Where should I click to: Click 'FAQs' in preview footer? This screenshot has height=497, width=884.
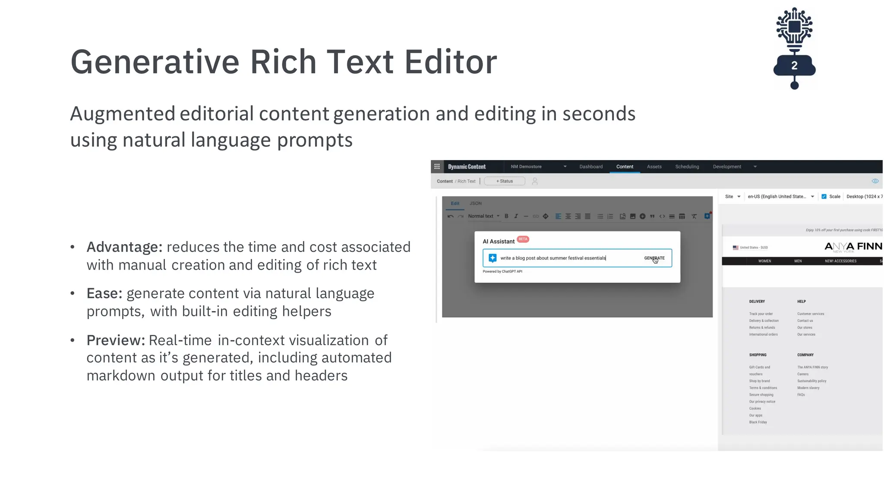click(801, 395)
